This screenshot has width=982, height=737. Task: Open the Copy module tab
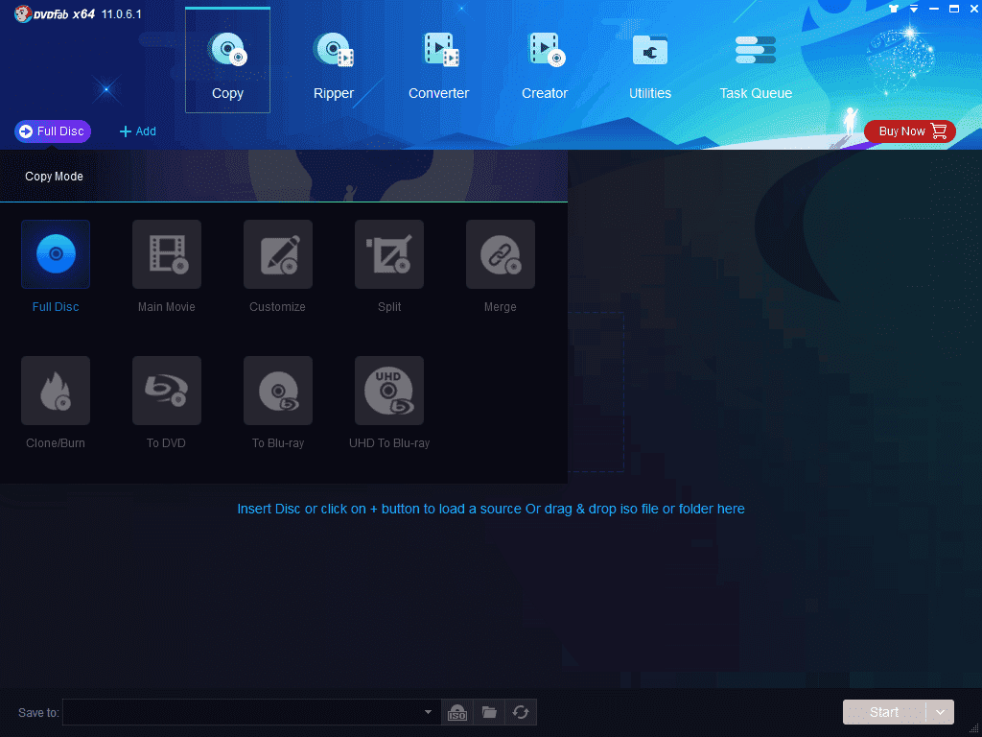[227, 60]
